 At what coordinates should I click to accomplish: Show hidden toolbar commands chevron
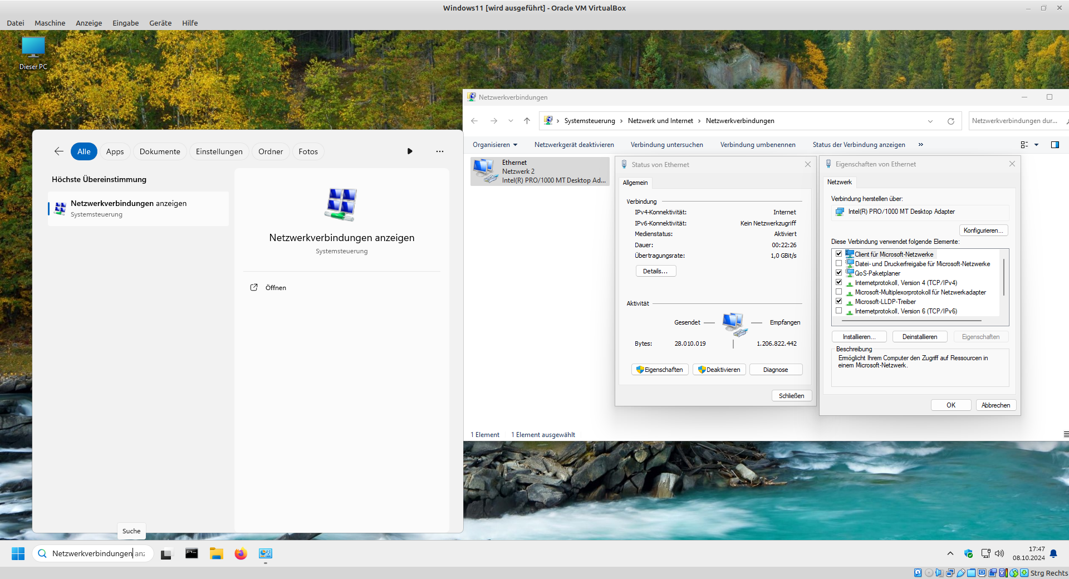(x=921, y=145)
